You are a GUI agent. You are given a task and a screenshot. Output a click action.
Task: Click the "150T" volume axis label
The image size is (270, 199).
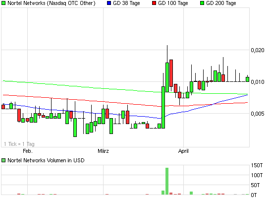click(257, 165)
